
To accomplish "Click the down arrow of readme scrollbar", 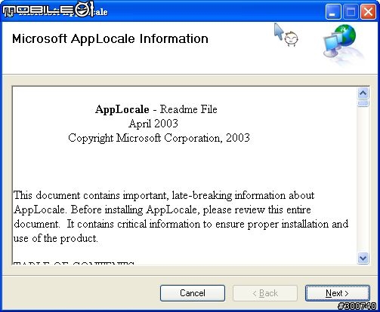I will coord(363,258).
